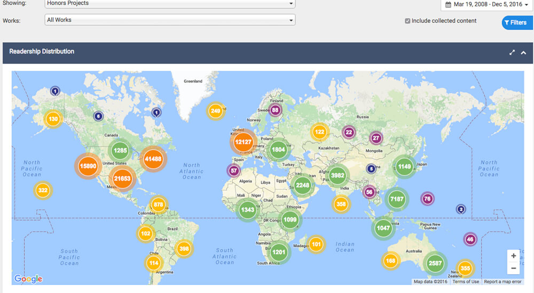The height and width of the screenshot is (293, 534).
Task: Select the blue 2 marker in Pacific
Action: (x=461, y=209)
